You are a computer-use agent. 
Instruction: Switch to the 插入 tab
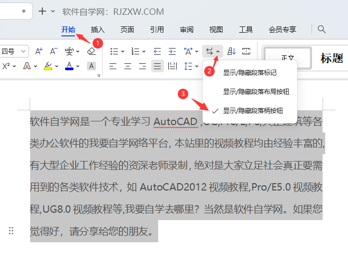98,30
